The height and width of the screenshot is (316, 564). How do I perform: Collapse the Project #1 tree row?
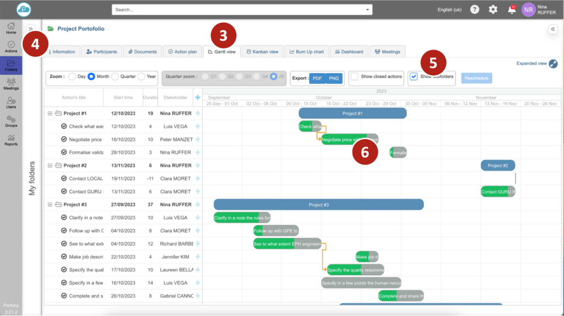pos(50,113)
